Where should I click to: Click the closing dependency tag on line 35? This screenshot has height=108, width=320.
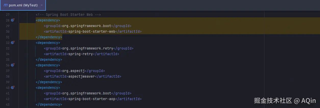tap(49, 60)
